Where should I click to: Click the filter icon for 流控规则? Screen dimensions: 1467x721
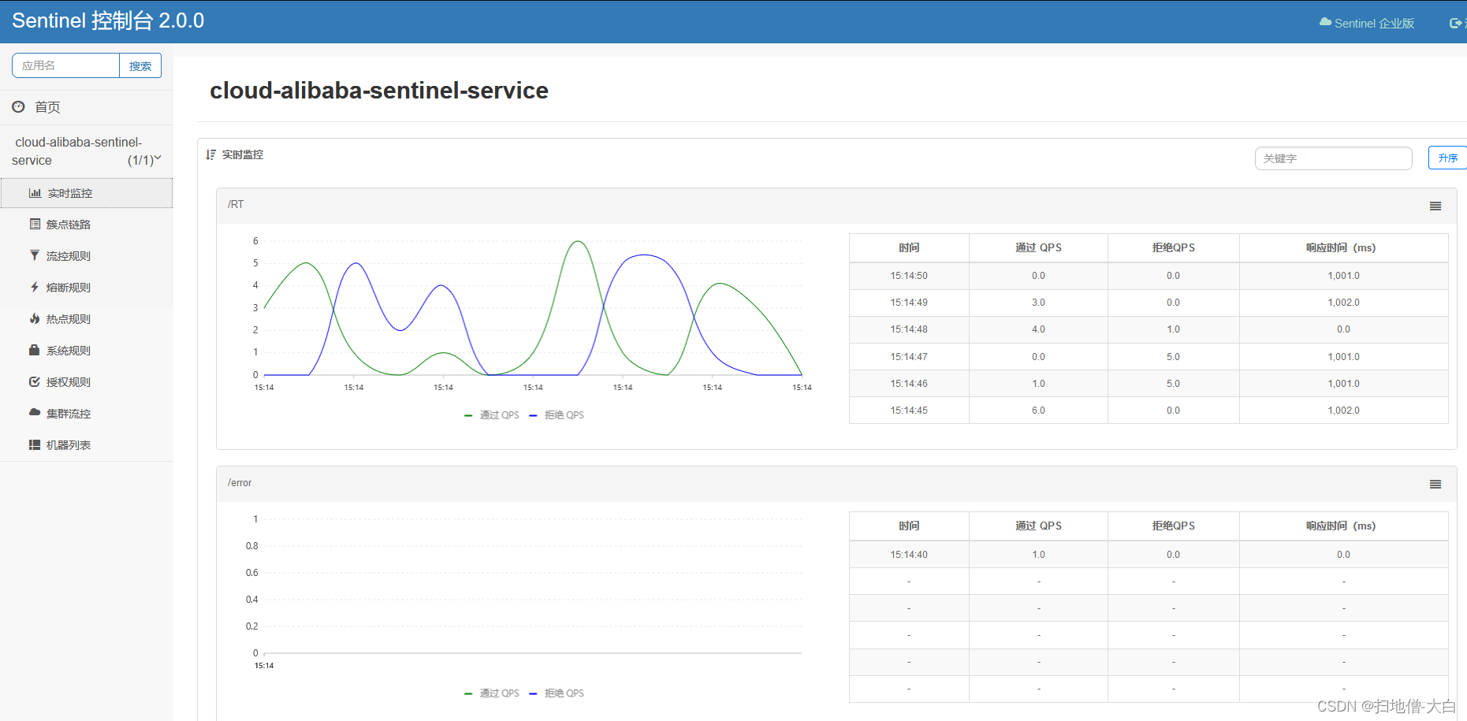coord(35,255)
